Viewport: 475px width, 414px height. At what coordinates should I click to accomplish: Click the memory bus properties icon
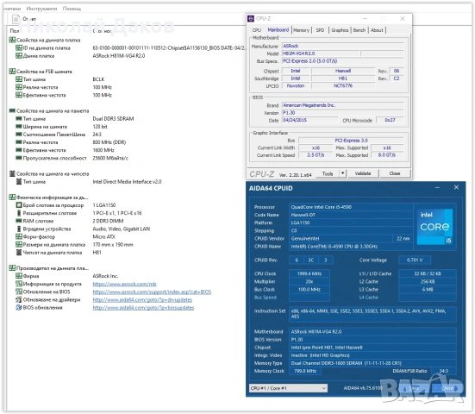click(12, 111)
